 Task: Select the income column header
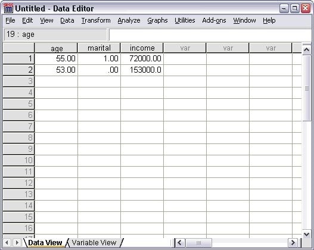tap(142, 48)
